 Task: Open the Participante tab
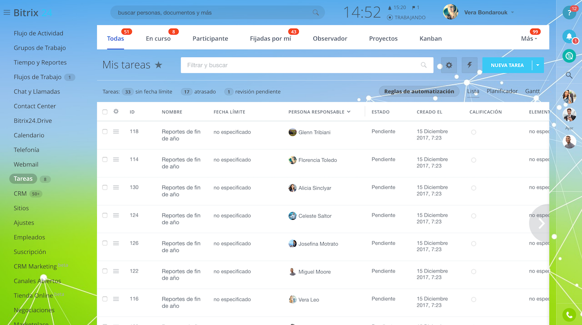(x=210, y=39)
